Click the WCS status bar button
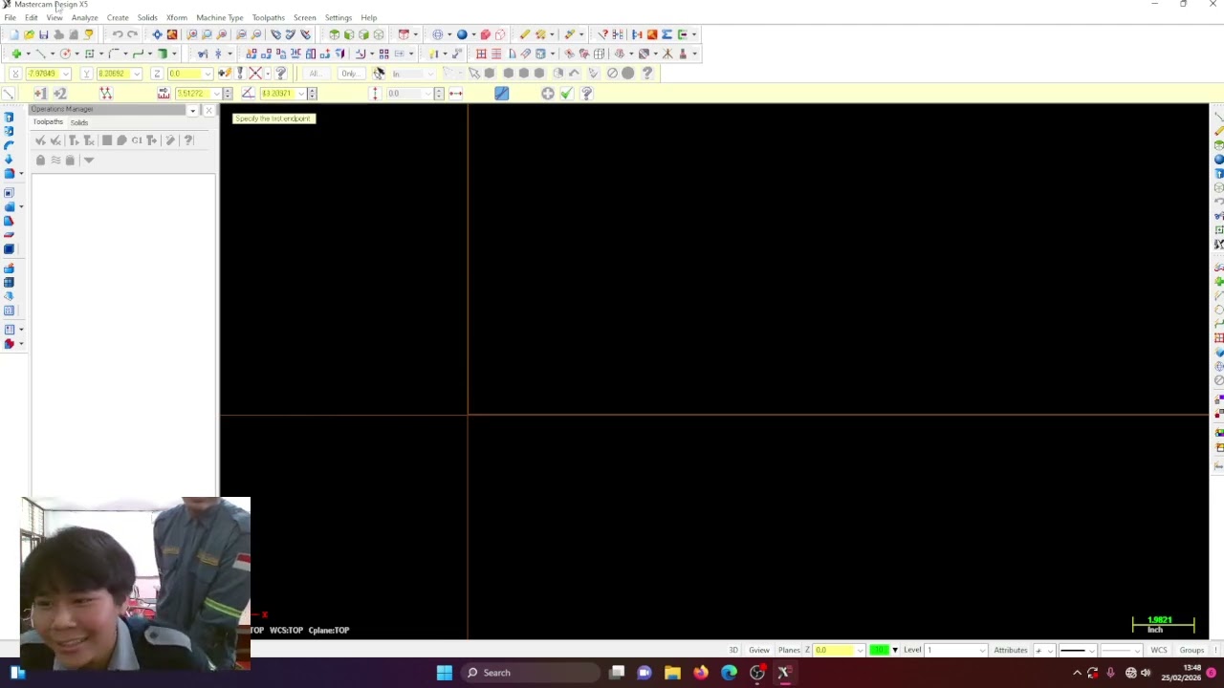1224x688 pixels. point(1159,650)
